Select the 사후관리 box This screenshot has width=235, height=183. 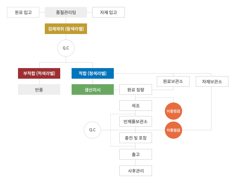click(135, 171)
